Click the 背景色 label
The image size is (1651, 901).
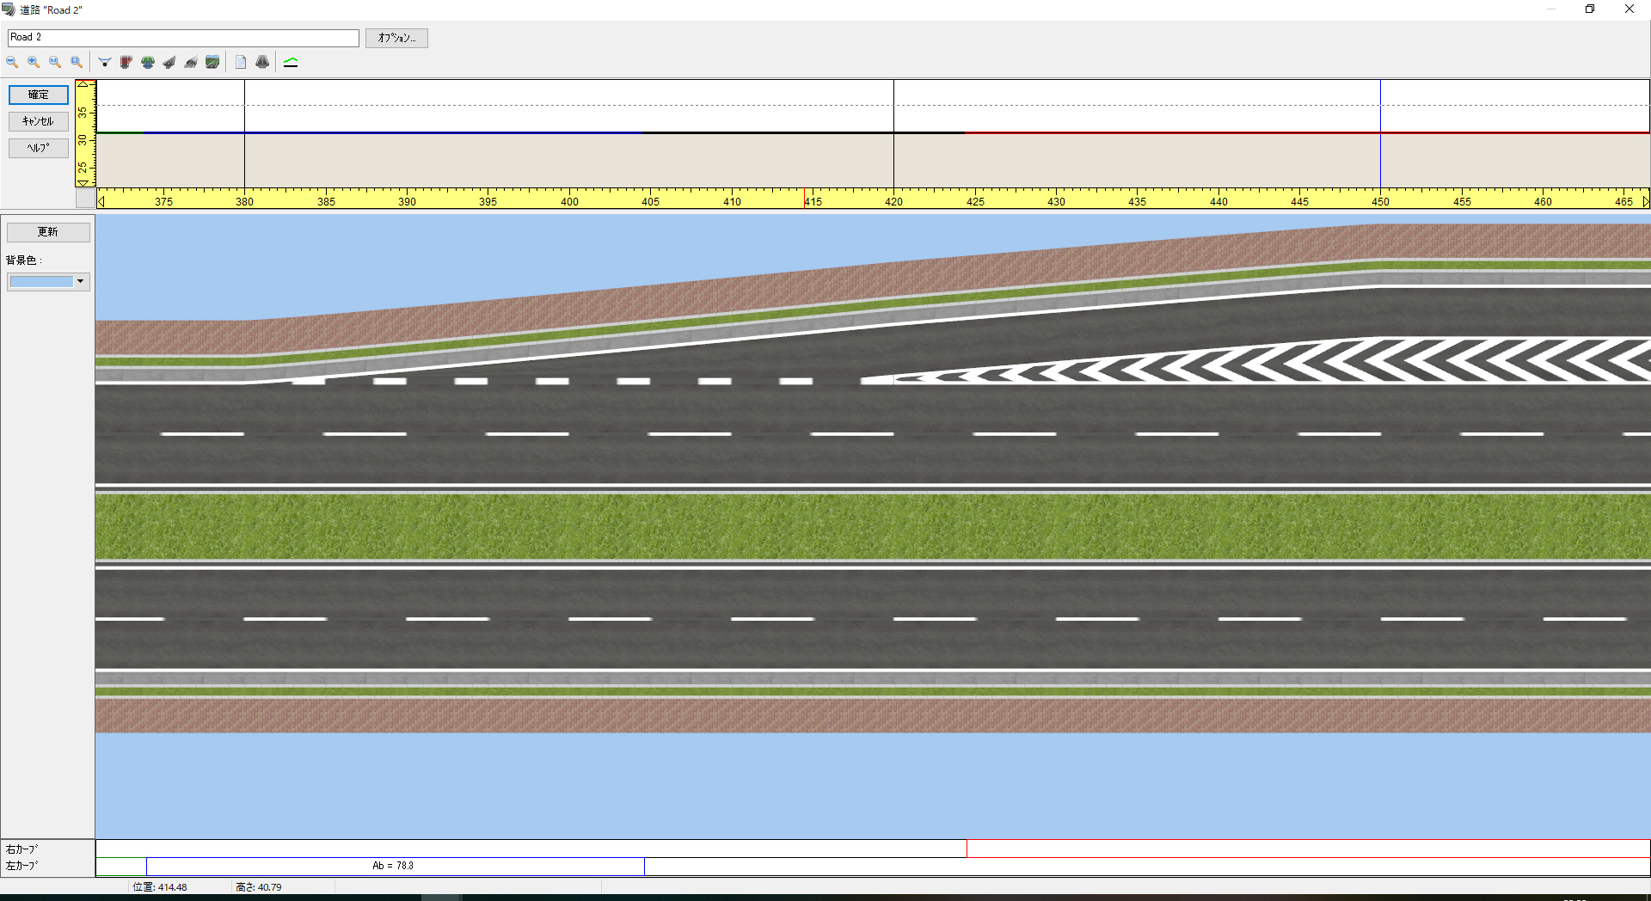(x=24, y=260)
